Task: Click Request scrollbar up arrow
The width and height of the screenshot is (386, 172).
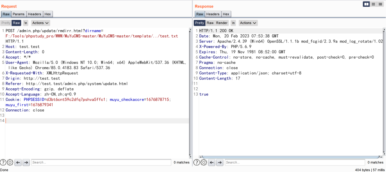Action: pyautogui.click(x=190, y=30)
